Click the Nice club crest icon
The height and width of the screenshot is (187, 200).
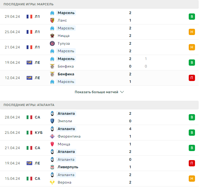(x=52, y=36)
